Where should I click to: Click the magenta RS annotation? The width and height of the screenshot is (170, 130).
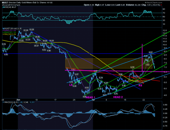point(140,85)
